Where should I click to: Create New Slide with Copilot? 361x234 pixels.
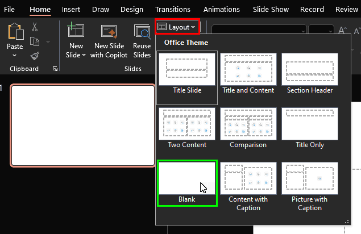pos(109,32)
